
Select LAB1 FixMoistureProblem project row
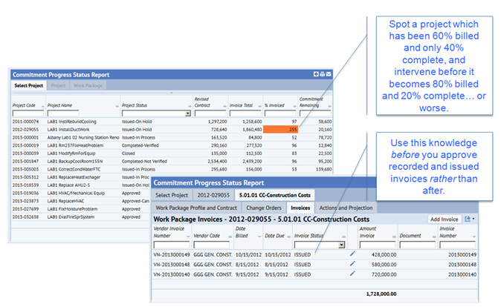(81, 209)
